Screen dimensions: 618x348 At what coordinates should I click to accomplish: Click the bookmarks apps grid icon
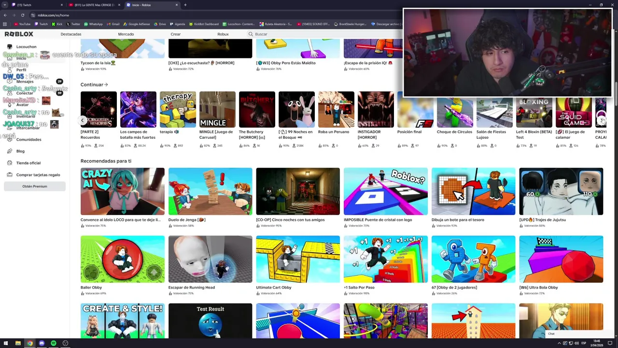[5, 24]
